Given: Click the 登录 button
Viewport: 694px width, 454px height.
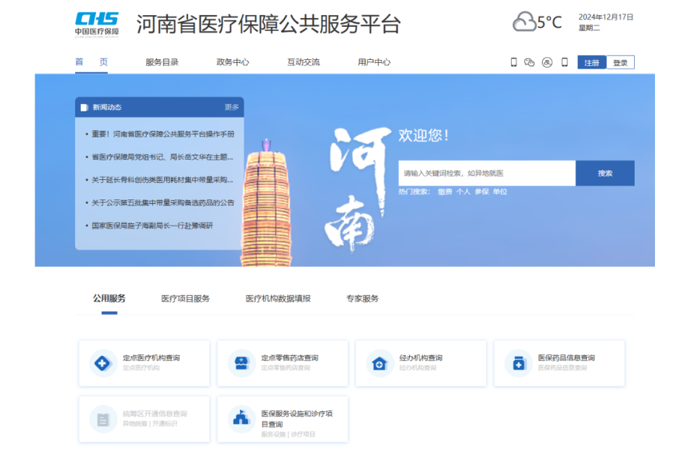Looking at the screenshot, I should (622, 62).
